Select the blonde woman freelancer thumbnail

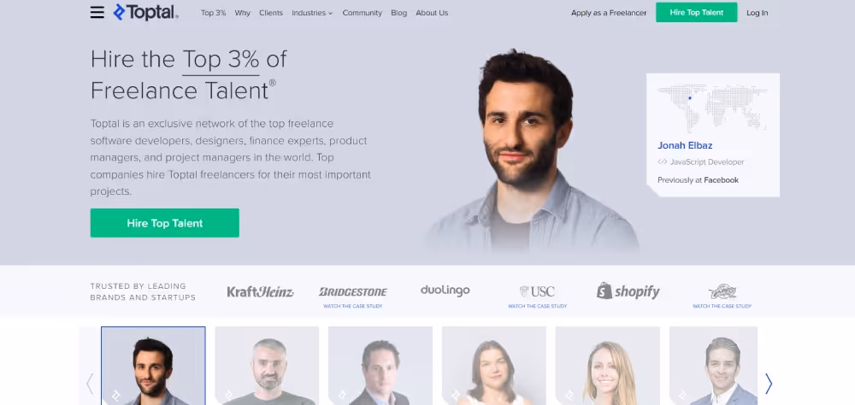coord(607,366)
